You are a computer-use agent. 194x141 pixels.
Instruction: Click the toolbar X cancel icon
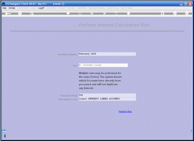point(187,13)
